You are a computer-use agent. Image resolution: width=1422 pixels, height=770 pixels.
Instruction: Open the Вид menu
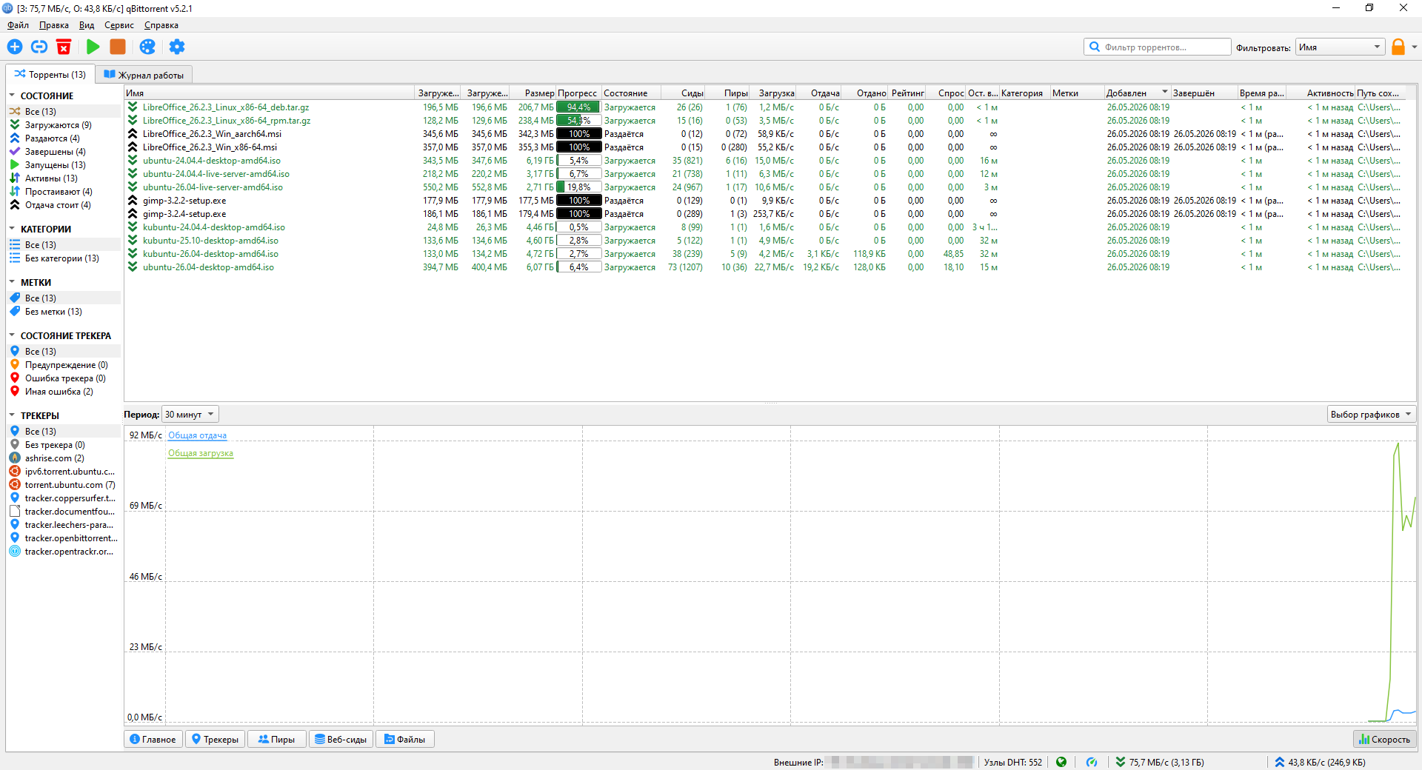click(87, 25)
